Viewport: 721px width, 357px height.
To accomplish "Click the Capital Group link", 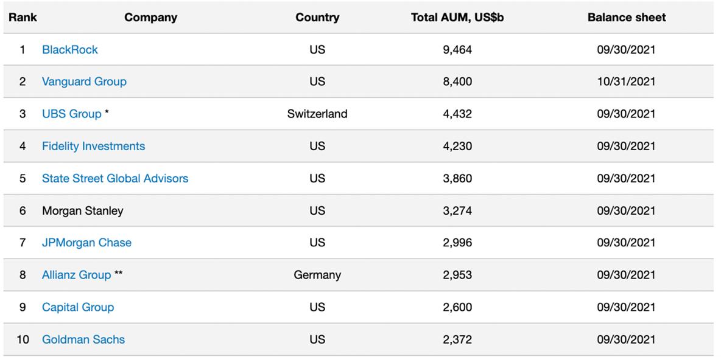I will [x=77, y=307].
